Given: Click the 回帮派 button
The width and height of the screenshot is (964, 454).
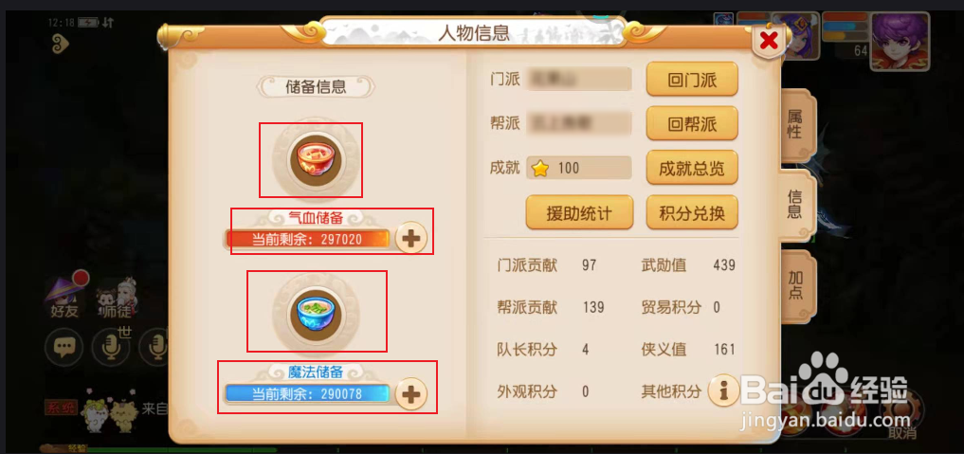Looking at the screenshot, I should [x=692, y=123].
